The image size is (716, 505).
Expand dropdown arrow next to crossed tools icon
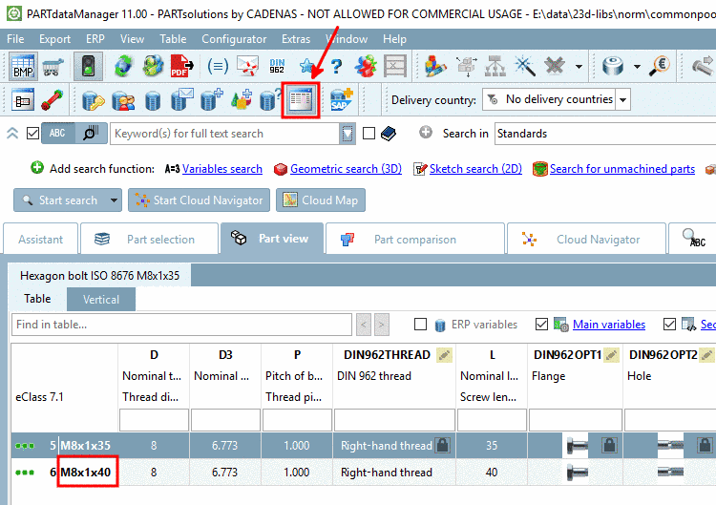click(x=579, y=67)
